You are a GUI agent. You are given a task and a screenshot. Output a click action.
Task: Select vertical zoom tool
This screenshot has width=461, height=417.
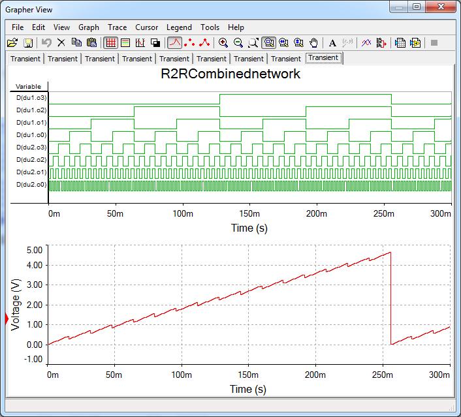[298, 43]
